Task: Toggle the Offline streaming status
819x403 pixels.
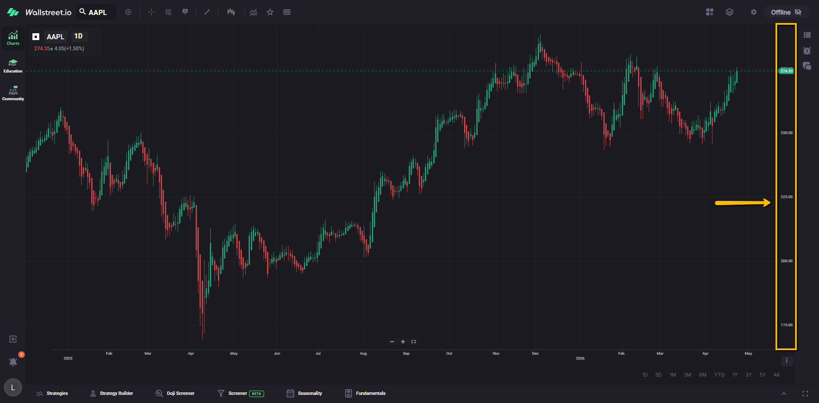Action: pos(786,12)
